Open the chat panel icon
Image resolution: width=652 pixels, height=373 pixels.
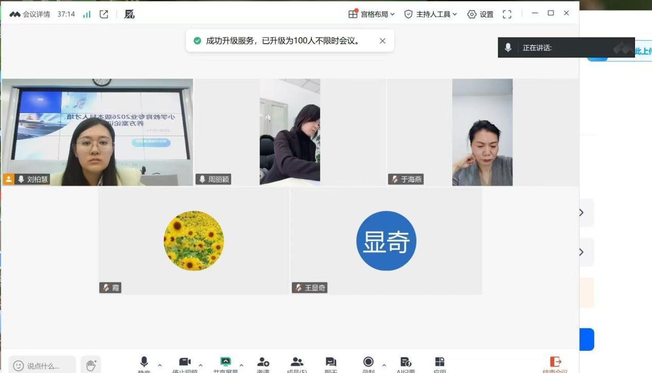pyautogui.click(x=331, y=363)
